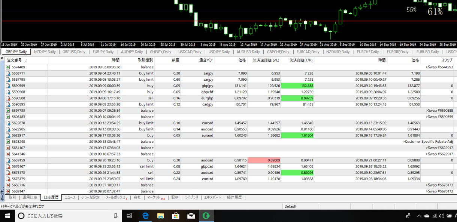Viewport: 457px width, 222px height.
Task: Open Task View on the taskbar
Action: pos(129,216)
